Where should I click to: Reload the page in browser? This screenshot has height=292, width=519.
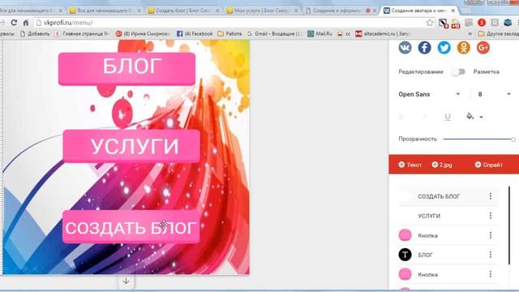[14, 23]
